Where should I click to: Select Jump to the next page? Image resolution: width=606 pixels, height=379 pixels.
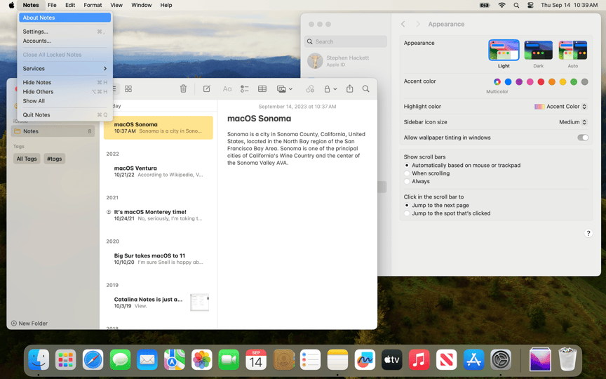[x=407, y=206]
